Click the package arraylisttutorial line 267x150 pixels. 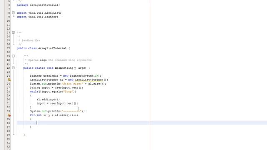click(38, 5)
